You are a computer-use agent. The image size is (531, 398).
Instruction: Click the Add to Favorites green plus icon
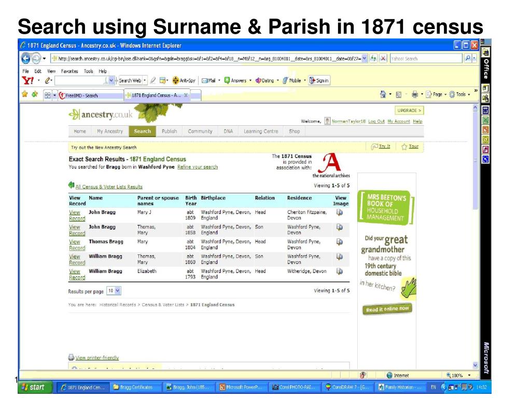pos(35,94)
